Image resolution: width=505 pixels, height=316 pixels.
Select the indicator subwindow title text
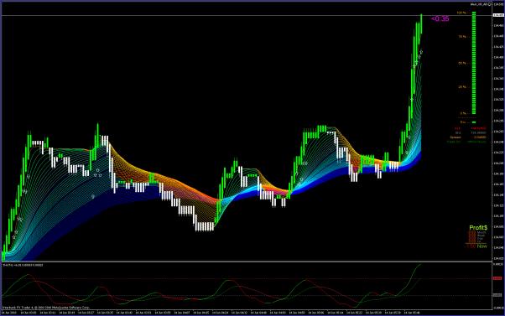pyautogui.click(x=23, y=265)
